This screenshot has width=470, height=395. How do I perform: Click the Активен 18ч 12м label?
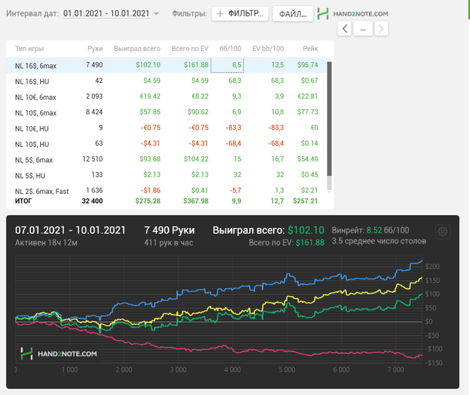[x=46, y=243]
